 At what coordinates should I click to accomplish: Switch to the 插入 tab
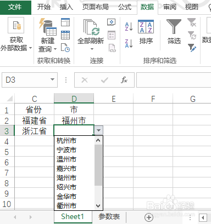(x=66, y=7)
